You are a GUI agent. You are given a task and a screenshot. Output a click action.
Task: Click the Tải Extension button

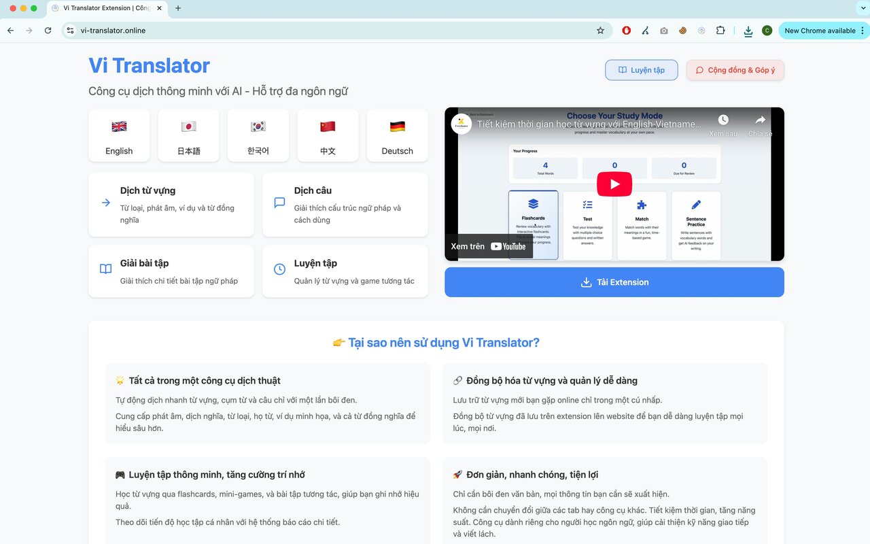[614, 282]
